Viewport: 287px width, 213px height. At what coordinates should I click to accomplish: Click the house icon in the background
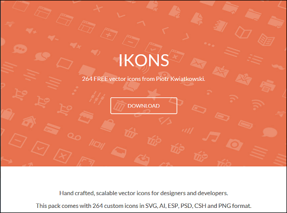click(x=29, y=122)
